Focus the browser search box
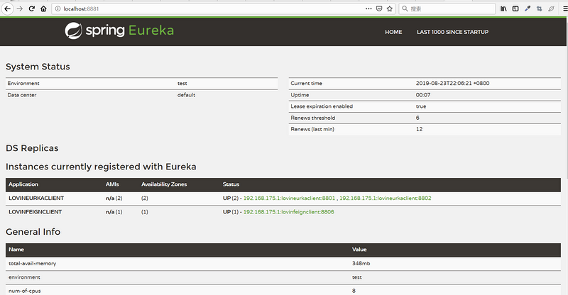Viewport: 568px width, 295px height. coord(447,9)
